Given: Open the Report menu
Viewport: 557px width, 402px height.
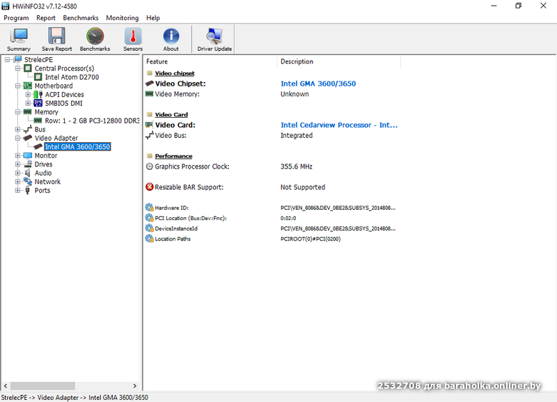Looking at the screenshot, I should pyautogui.click(x=46, y=18).
